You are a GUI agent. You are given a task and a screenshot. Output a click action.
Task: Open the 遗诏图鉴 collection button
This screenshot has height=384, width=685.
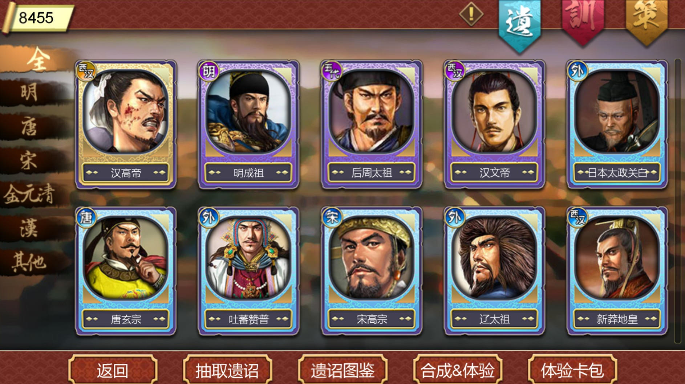342,370
